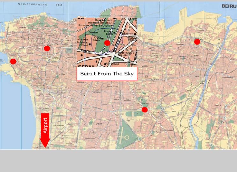
Task: Open the "Beirut From The Sky" label
Action: [x=107, y=74]
